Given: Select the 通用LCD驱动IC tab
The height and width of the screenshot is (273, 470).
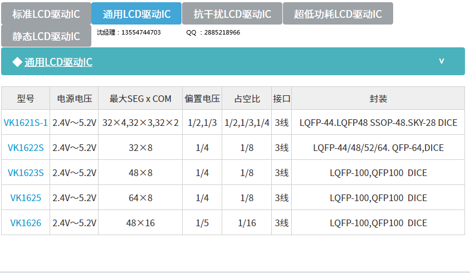Looking at the screenshot, I should pos(136,14).
